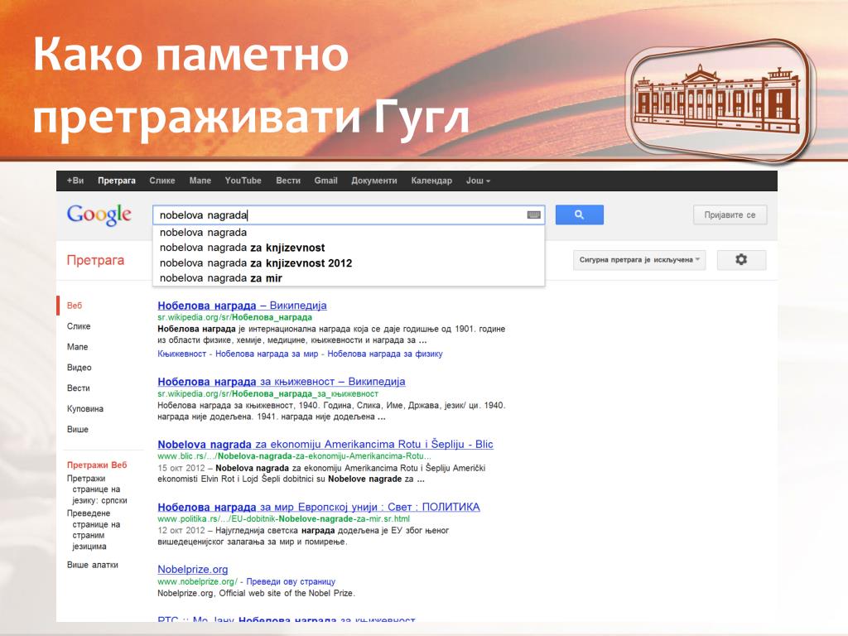The height and width of the screenshot is (636, 848).
Task: Open Више алатки in sidebar
Action: click(93, 565)
